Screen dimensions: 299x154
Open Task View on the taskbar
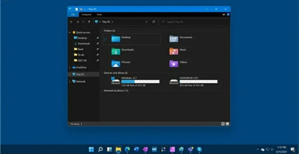pos(109,149)
